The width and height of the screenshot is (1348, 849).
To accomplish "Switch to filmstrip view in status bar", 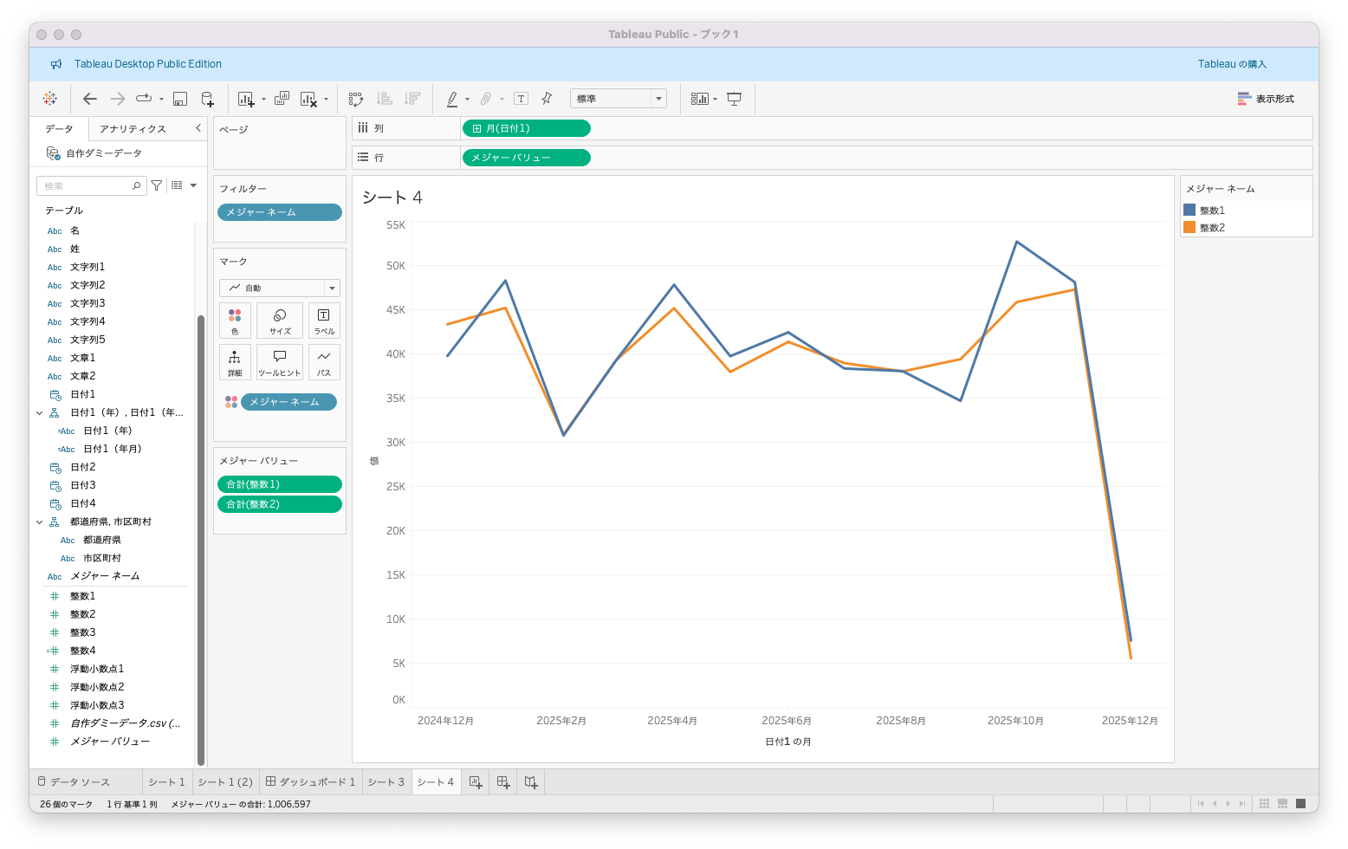I will (1282, 804).
